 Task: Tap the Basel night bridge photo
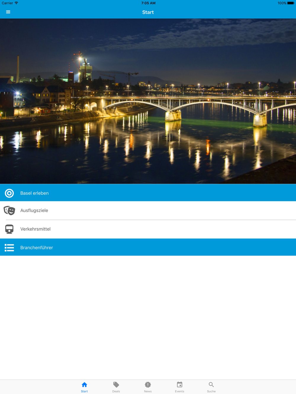(x=148, y=101)
